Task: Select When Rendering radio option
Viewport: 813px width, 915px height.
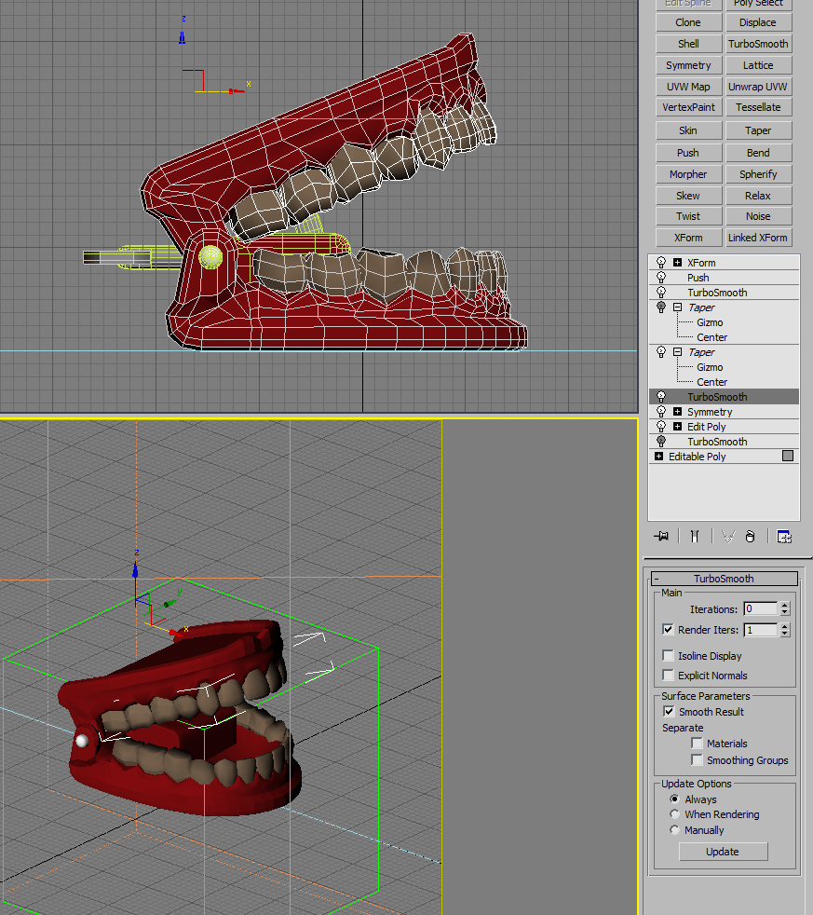Action: pyautogui.click(x=675, y=814)
